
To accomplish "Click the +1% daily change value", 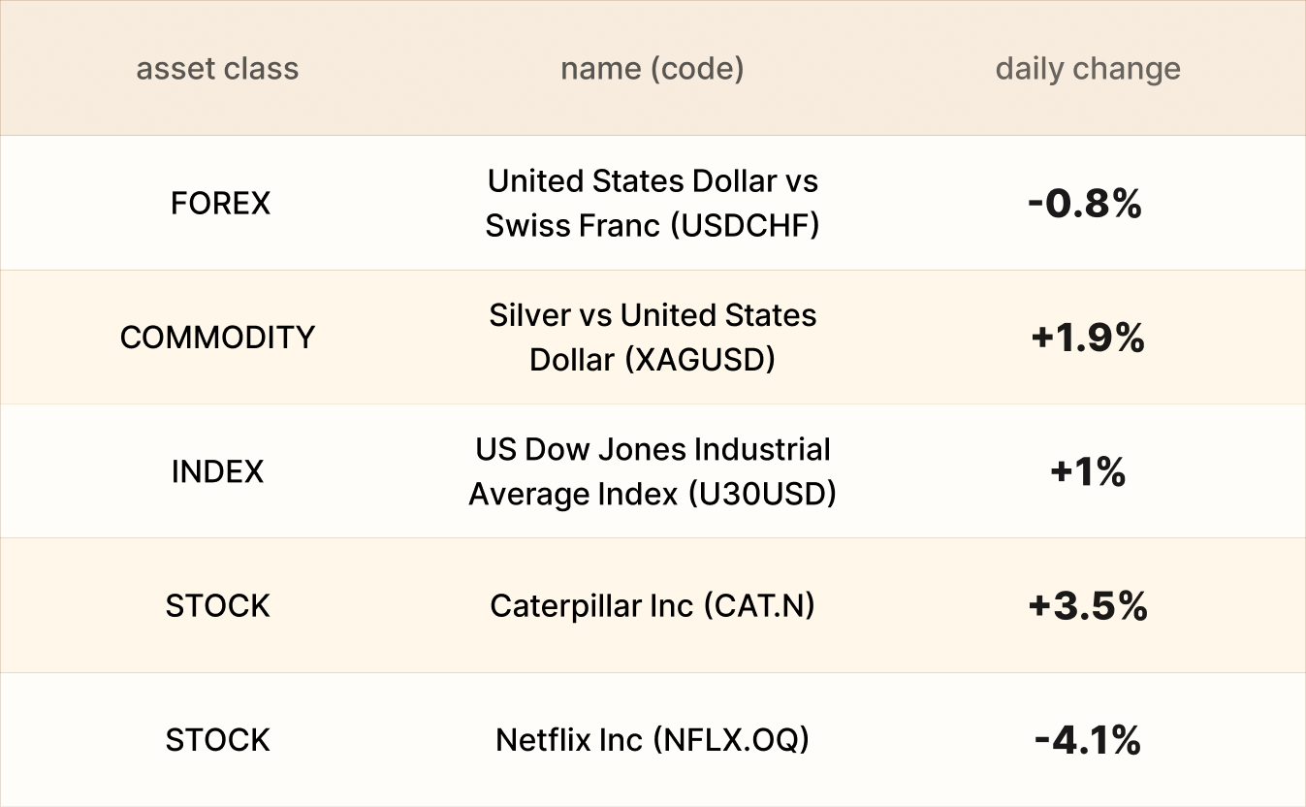I will click(1088, 472).
